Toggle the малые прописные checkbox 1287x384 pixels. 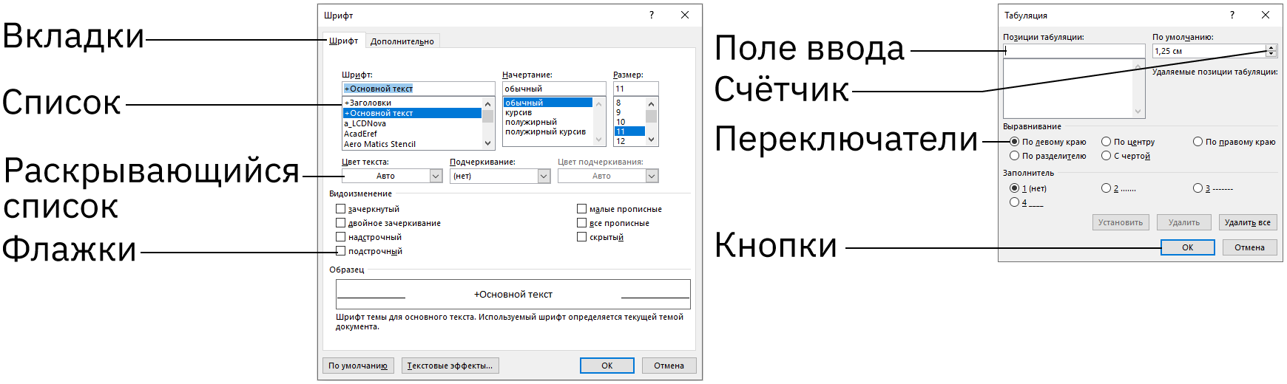click(582, 209)
